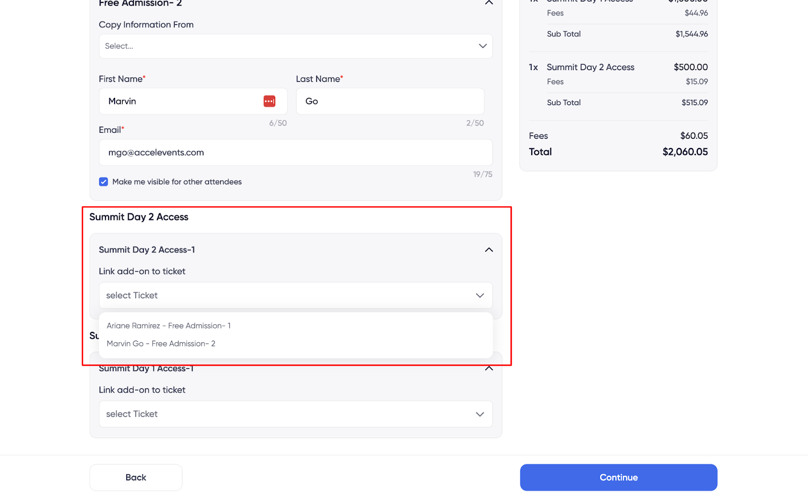Image resolution: width=808 pixels, height=499 pixels.
Task: Click the $500.00 Summit Day 2 price
Action: pyautogui.click(x=691, y=67)
